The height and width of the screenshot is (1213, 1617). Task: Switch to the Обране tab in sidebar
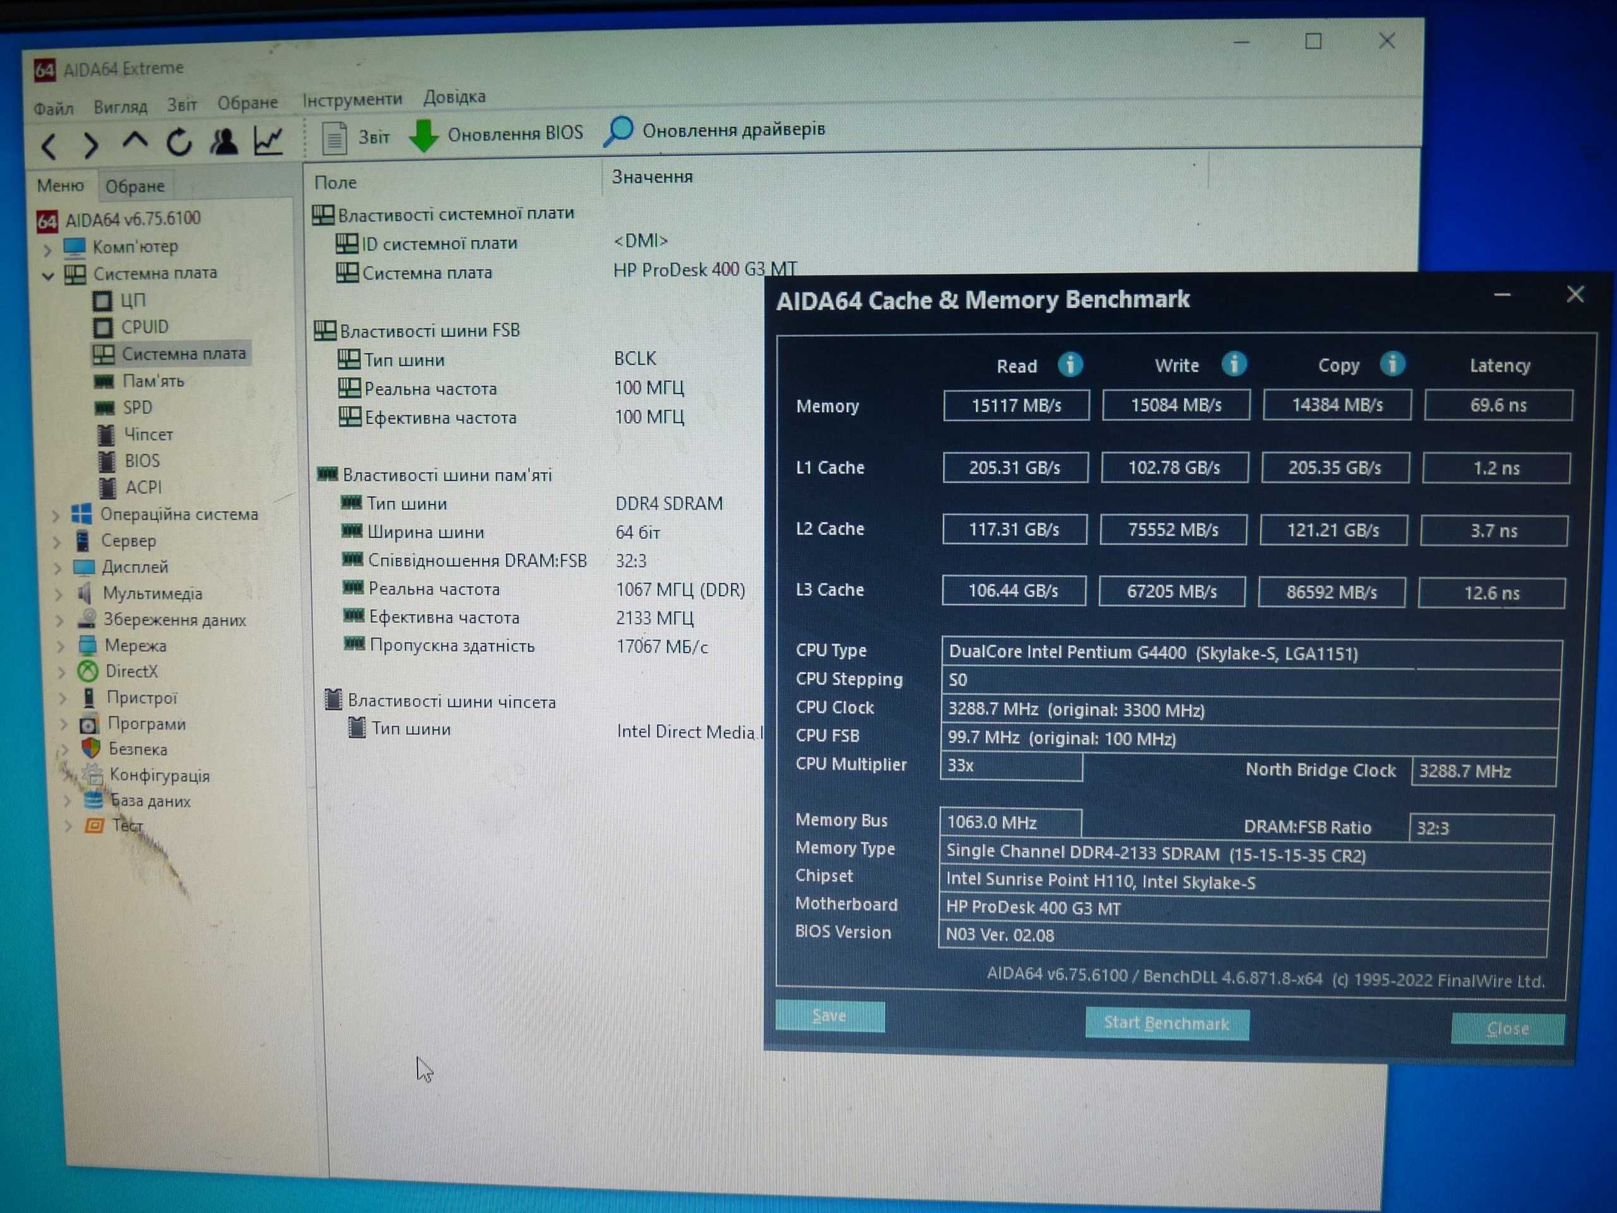click(135, 186)
